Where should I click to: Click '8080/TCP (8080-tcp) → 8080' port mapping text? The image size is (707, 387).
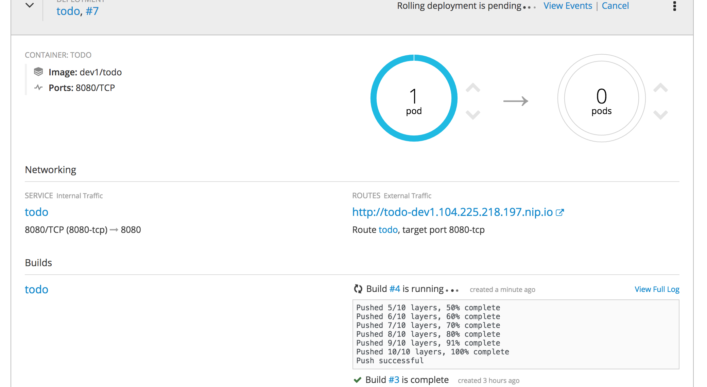click(x=83, y=230)
